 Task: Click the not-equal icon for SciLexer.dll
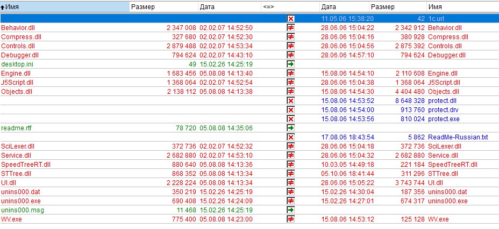click(x=290, y=146)
